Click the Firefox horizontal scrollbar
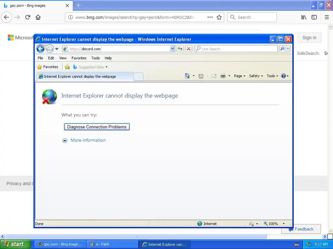This screenshot has height=249, width=333. coord(136,236)
